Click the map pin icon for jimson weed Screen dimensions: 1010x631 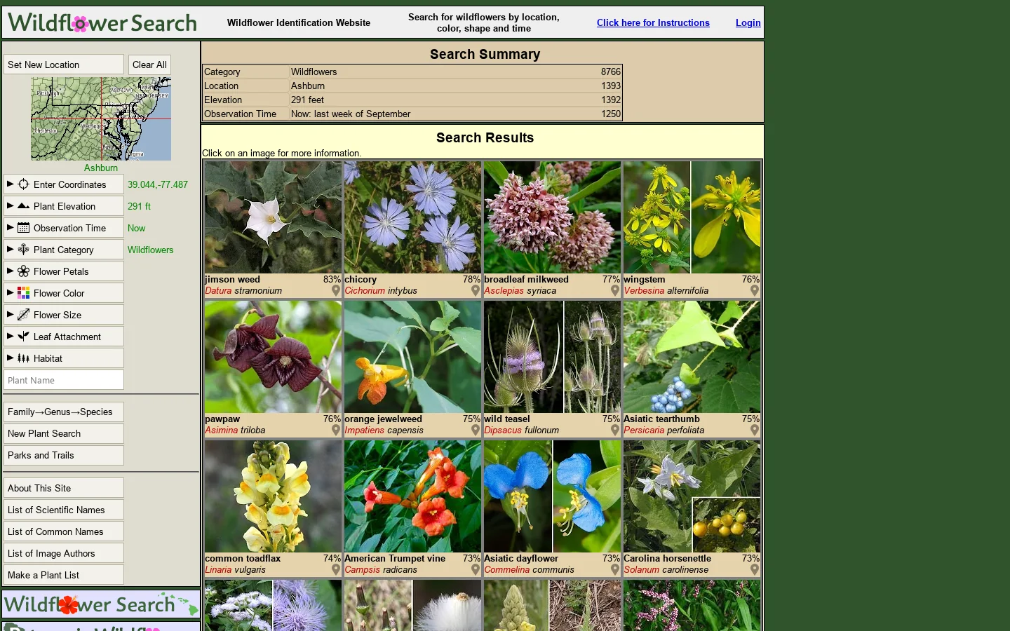(x=336, y=290)
